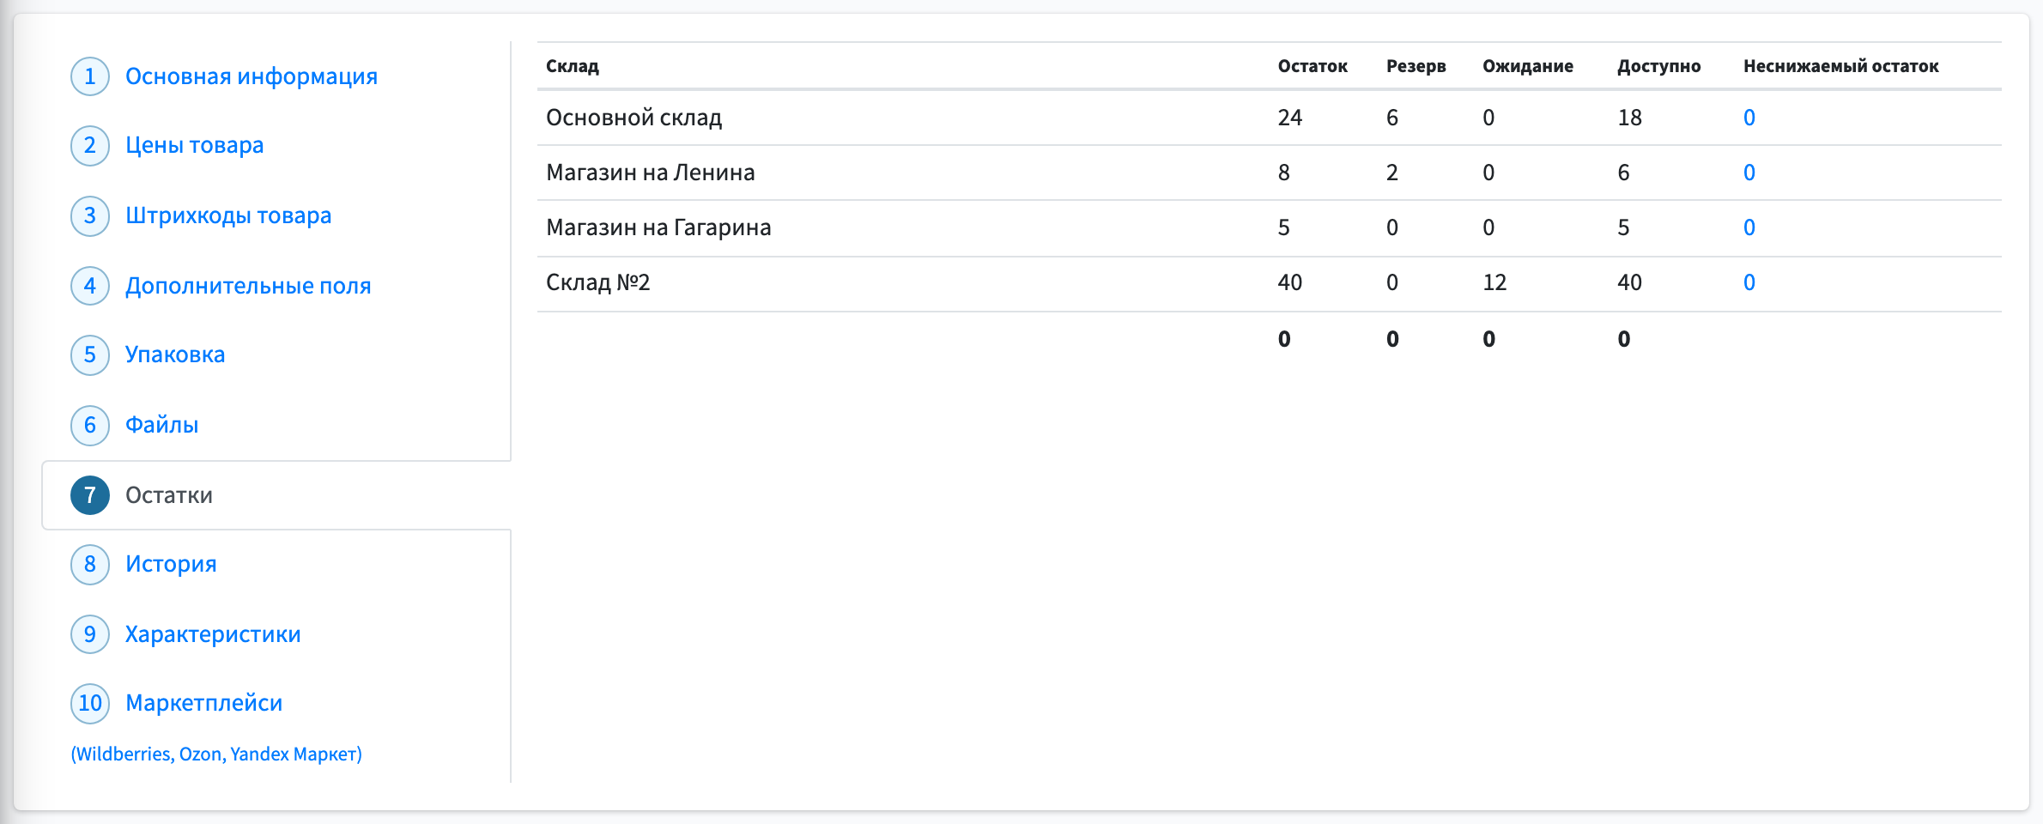Switch to Цены товара section

click(x=195, y=145)
